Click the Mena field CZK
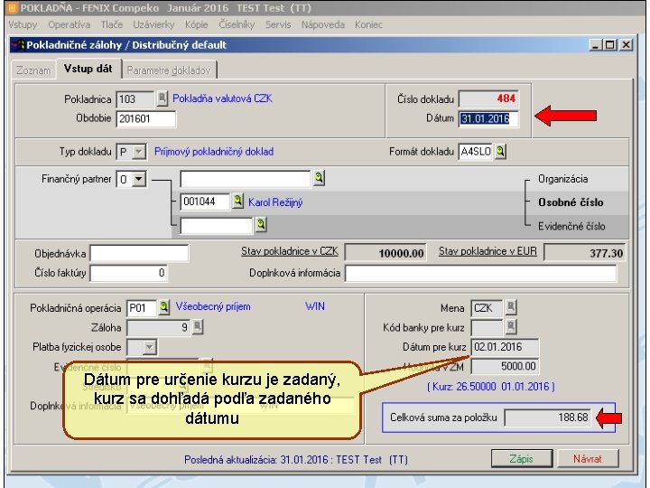The image size is (650, 488). pos(487,308)
